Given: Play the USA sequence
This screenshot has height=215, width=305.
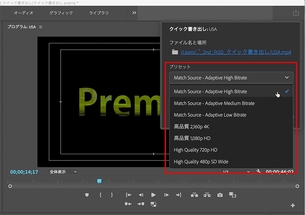Looking at the screenshot, I should (153, 195).
